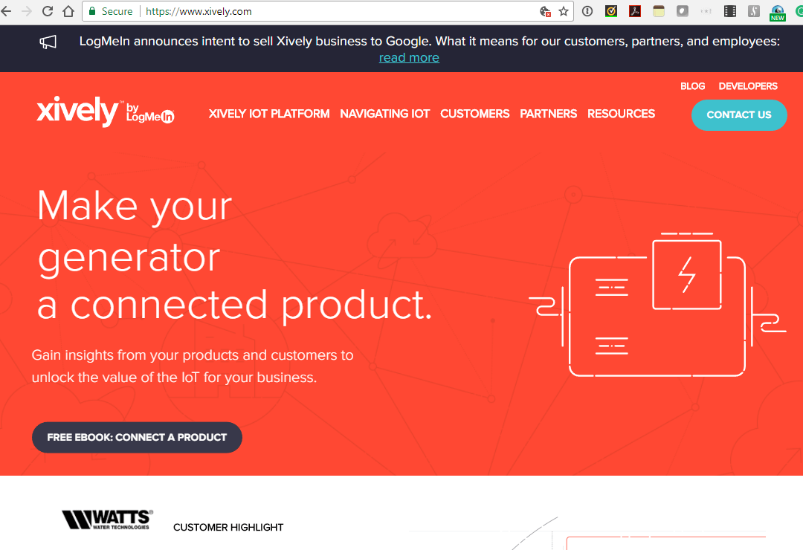Reload the page with the refresh icon
Viewport: 803px width, 550px height.
pos(46,11)
